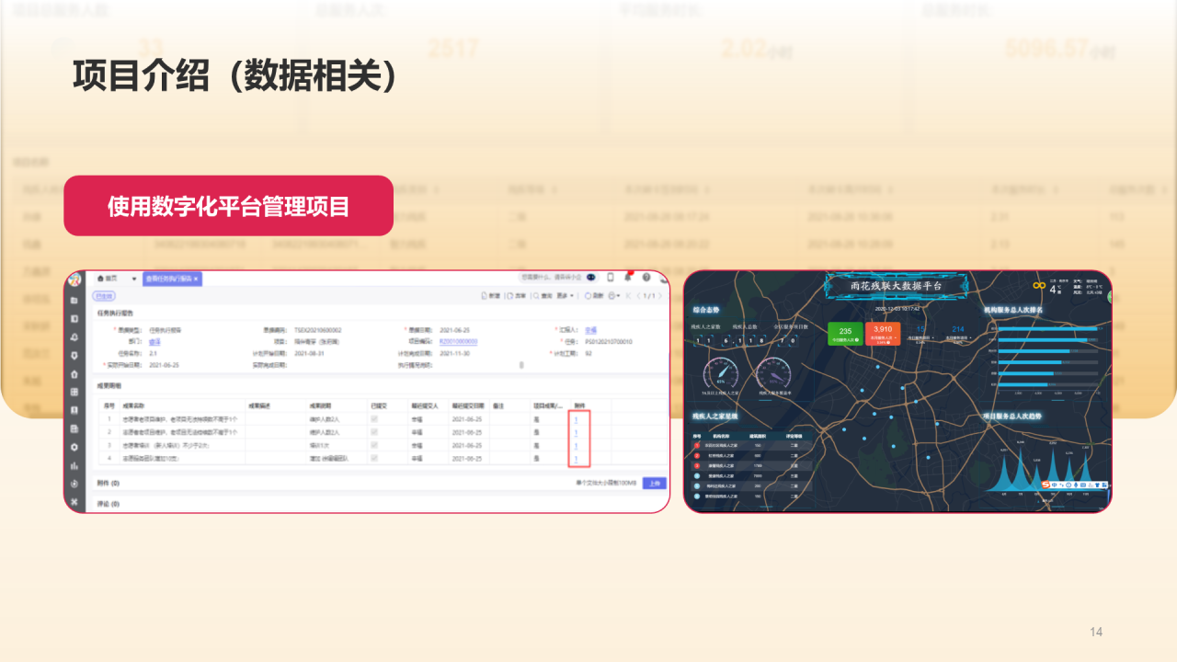
Task: Toggle 已提交 checkbox in table row 1
Action: 374,419
